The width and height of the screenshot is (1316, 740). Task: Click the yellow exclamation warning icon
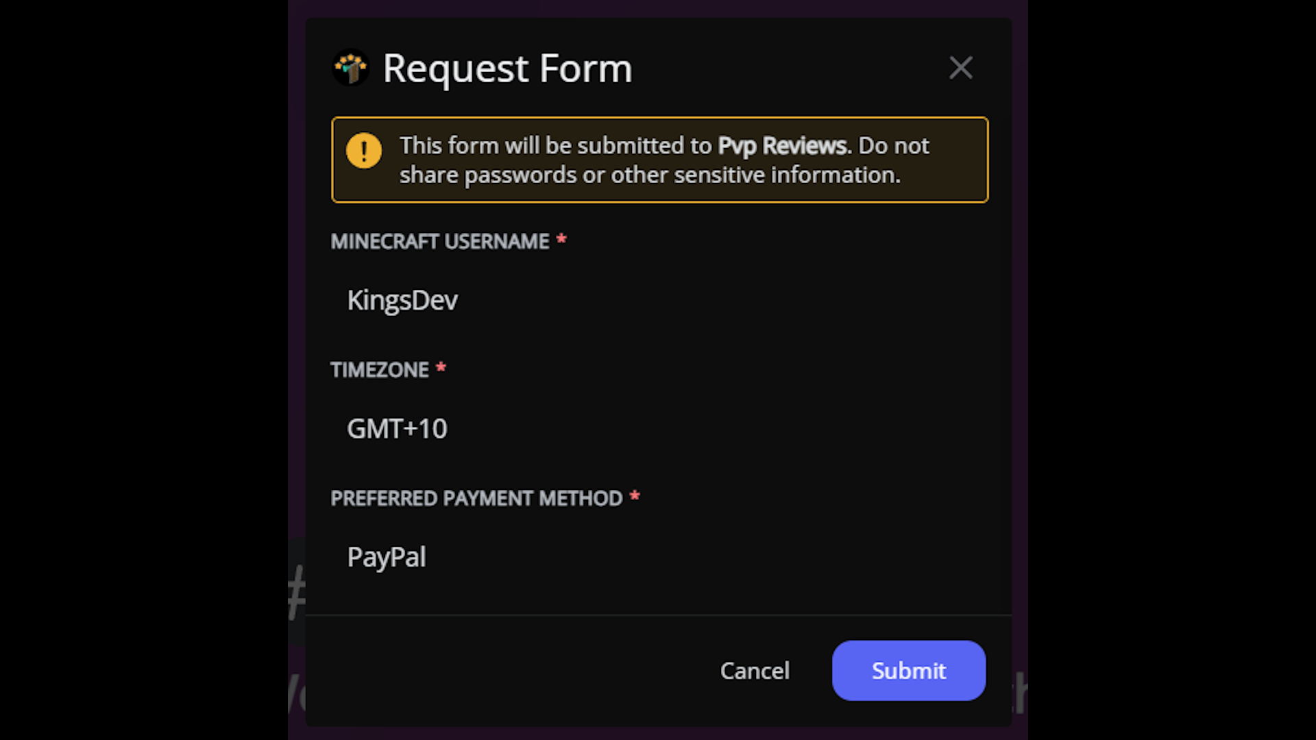point(364,150)
